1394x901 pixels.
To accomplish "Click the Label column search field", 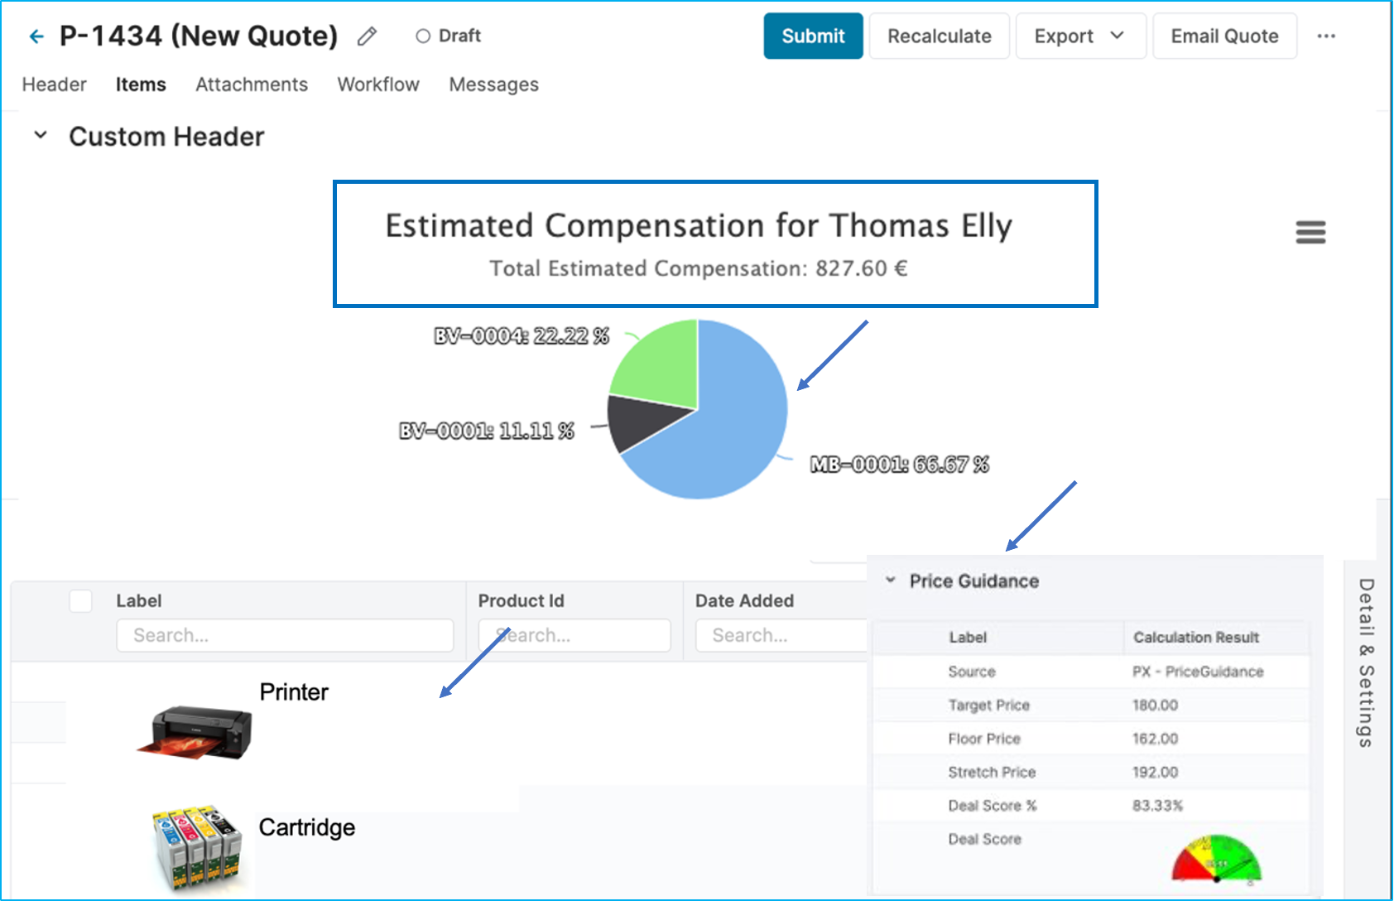I will click(285, 635).
